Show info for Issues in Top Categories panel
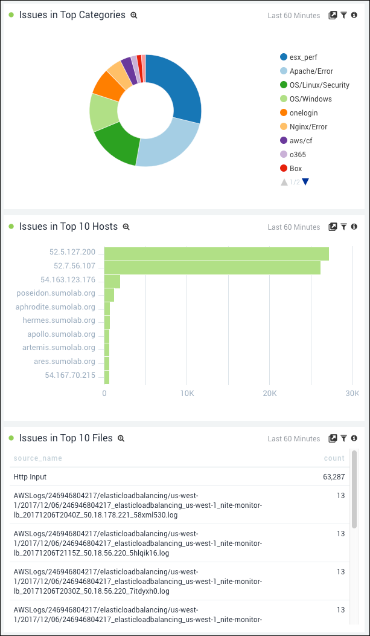Screen dimensions: 370x636 354,15
